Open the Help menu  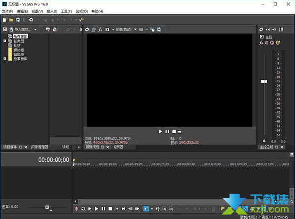pyautogui.click(x=97, y=11)
